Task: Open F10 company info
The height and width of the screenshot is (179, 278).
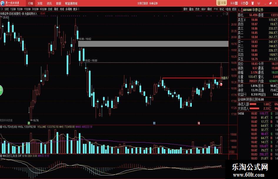Action: coord(216,9)
